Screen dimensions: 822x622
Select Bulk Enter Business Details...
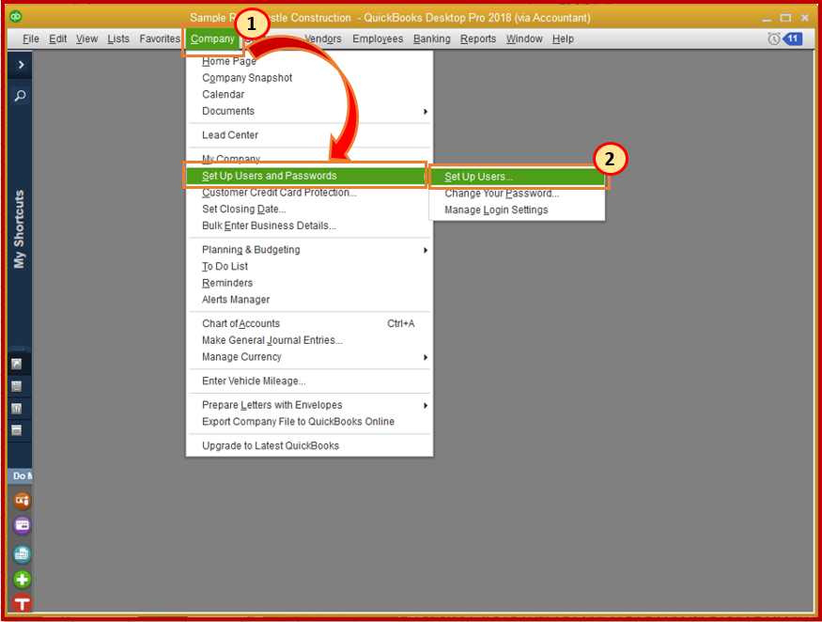[x=309, y=225]
